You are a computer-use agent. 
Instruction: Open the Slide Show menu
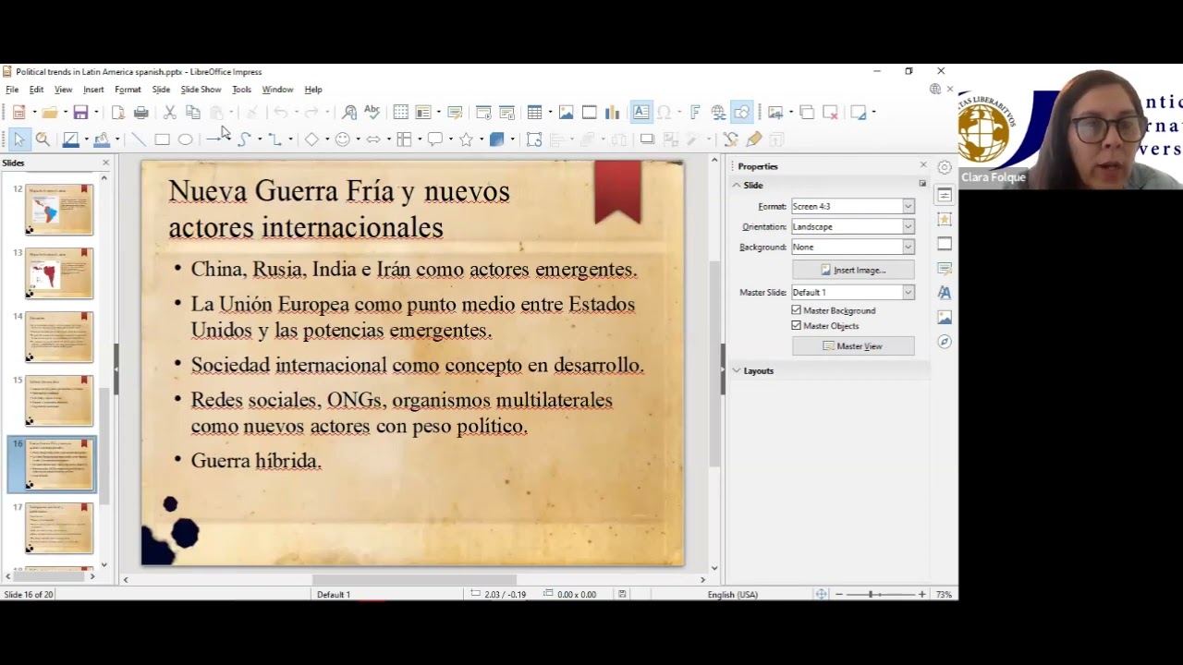tap(201, 90)
